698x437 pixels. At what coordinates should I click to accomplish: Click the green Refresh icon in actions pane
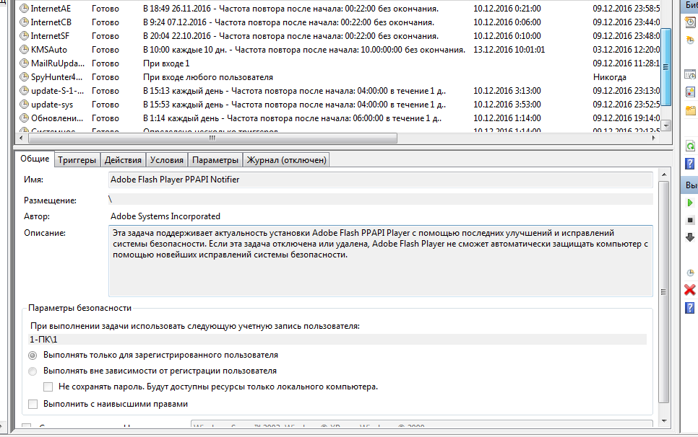pyautogui.click(x=690, y=146)
